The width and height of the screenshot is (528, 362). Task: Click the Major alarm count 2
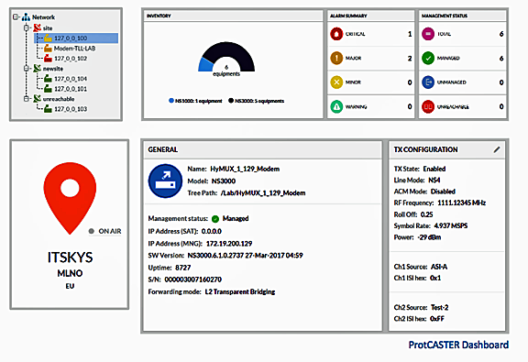[x=410, y=58]
